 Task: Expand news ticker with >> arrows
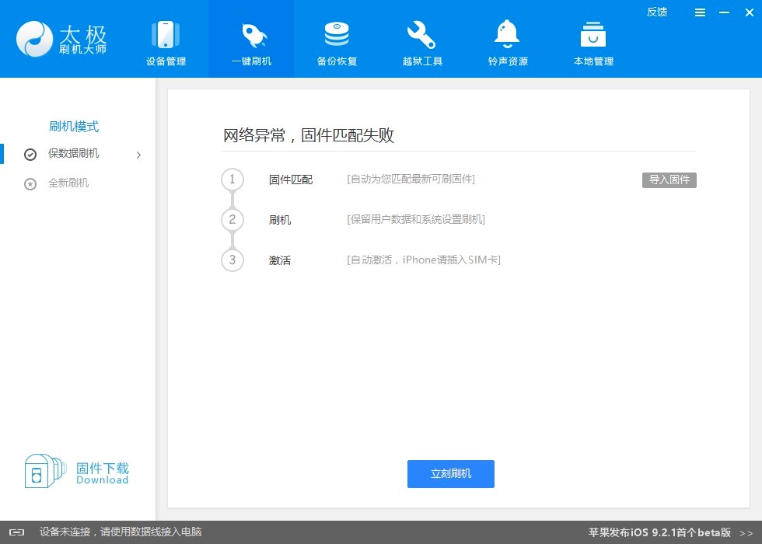click(746, 532)
